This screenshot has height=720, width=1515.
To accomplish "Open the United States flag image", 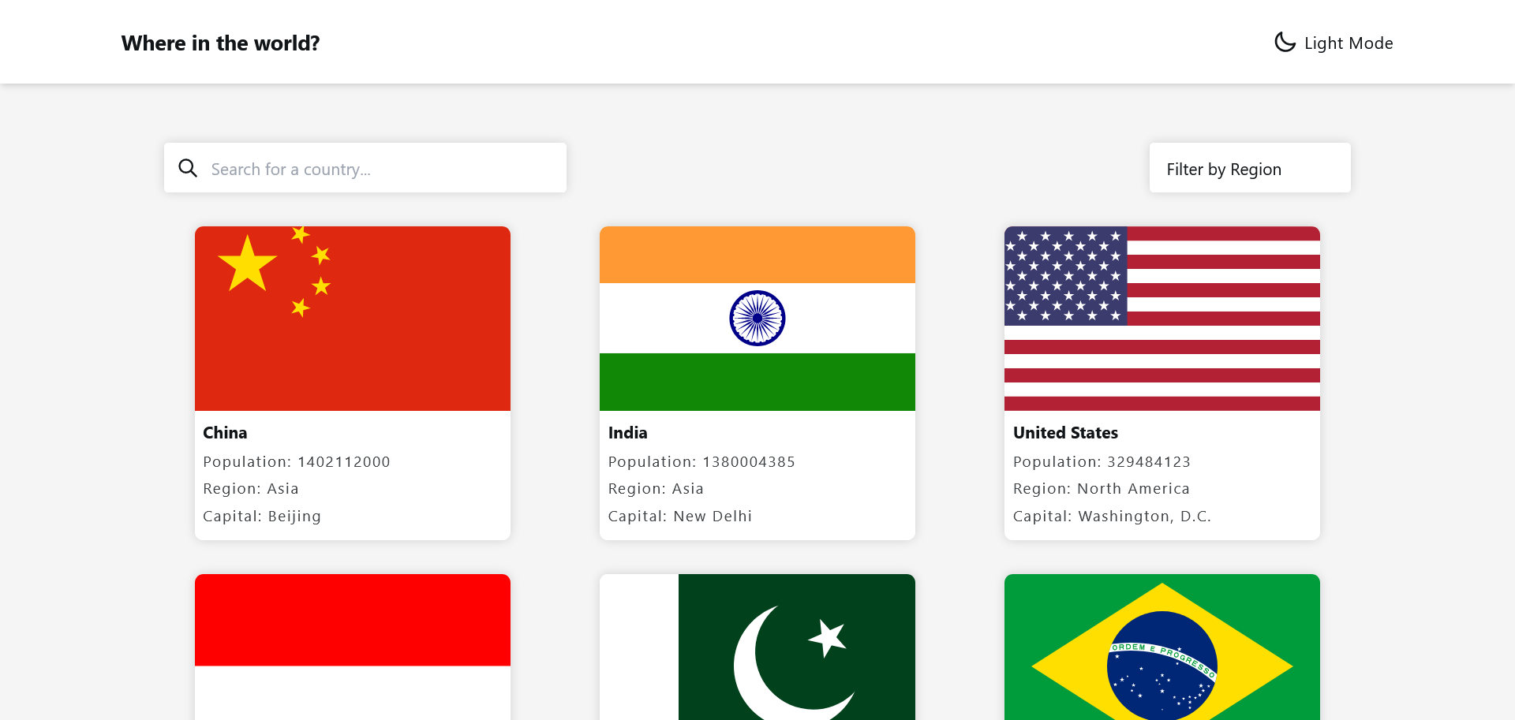I will coord(1162,319).
